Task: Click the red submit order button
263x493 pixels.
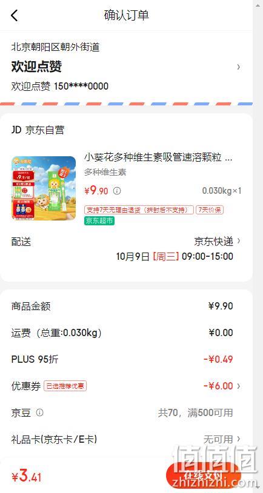Action: point(203,476)
